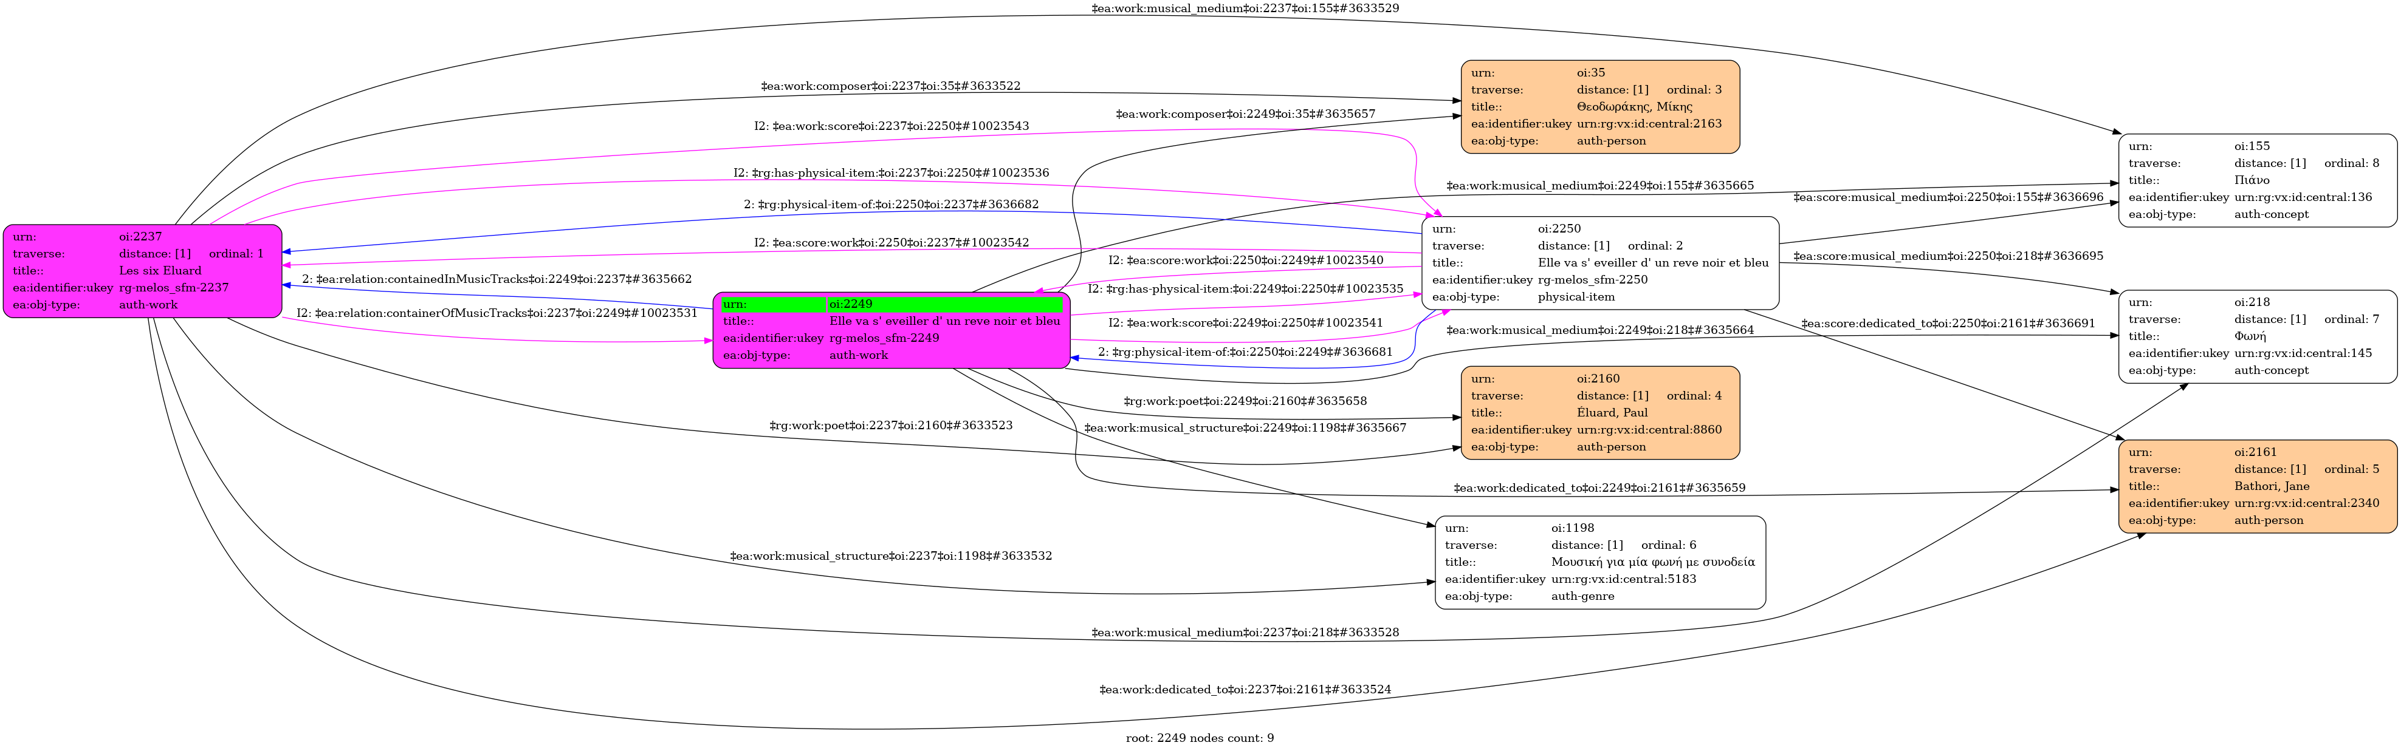This screenshot has height=751, width=2401.
Task: Click the I2 ea:work:score oi:2237 to oi:2250 edge label
Action: [891, 126]
